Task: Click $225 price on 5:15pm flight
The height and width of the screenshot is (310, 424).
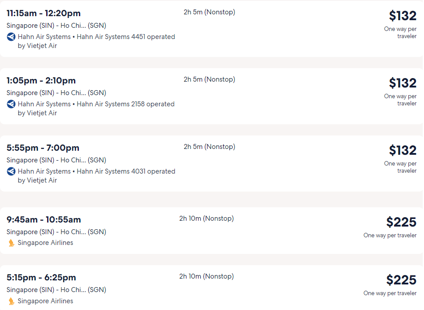Action: coord(401,280)
